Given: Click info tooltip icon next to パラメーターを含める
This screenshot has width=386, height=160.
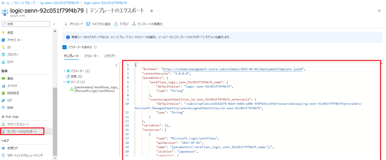Looking at the screenshot, I should point(95,47).
